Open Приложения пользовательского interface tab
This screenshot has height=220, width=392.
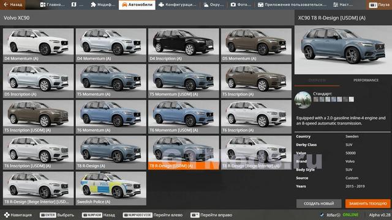(x=292, y=5)
